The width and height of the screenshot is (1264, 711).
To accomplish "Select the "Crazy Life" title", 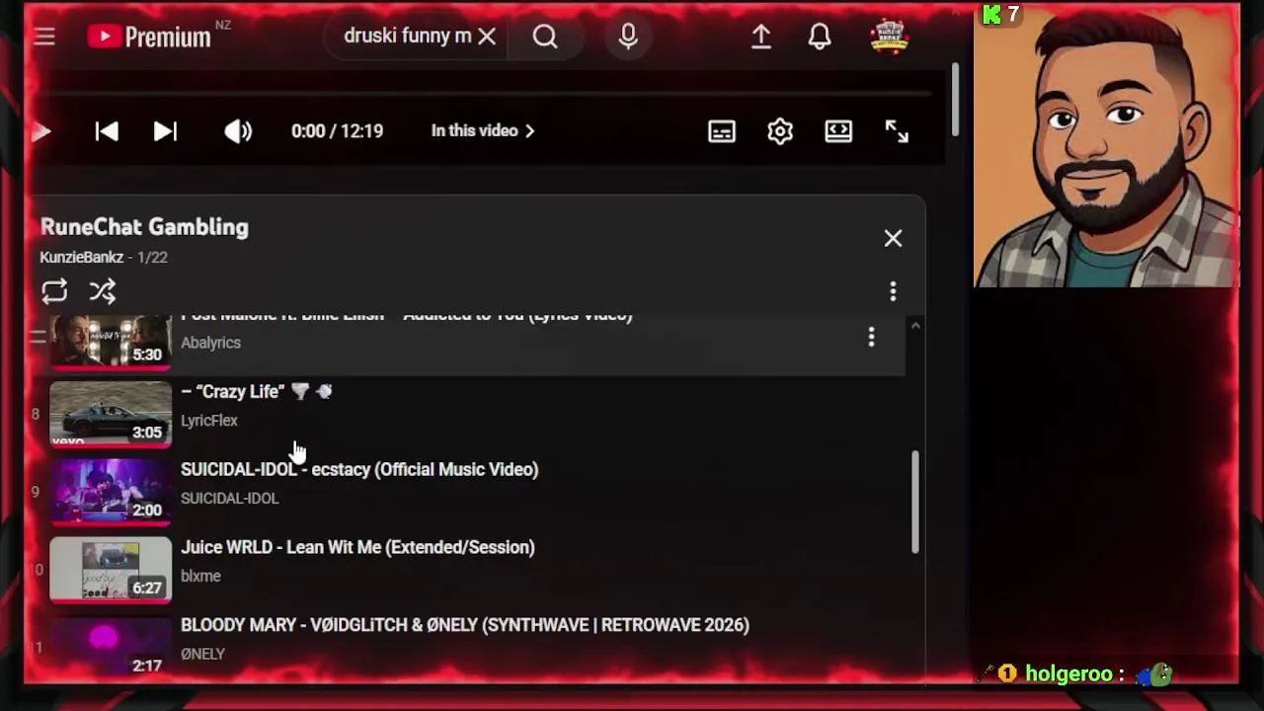I will (x=256, y=392).
